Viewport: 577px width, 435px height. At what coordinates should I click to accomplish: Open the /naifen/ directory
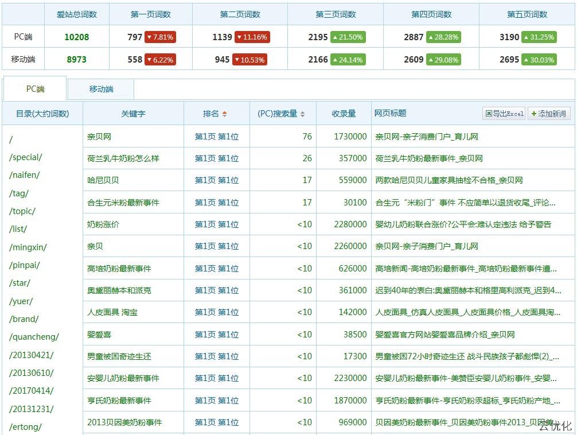(25, 175)
